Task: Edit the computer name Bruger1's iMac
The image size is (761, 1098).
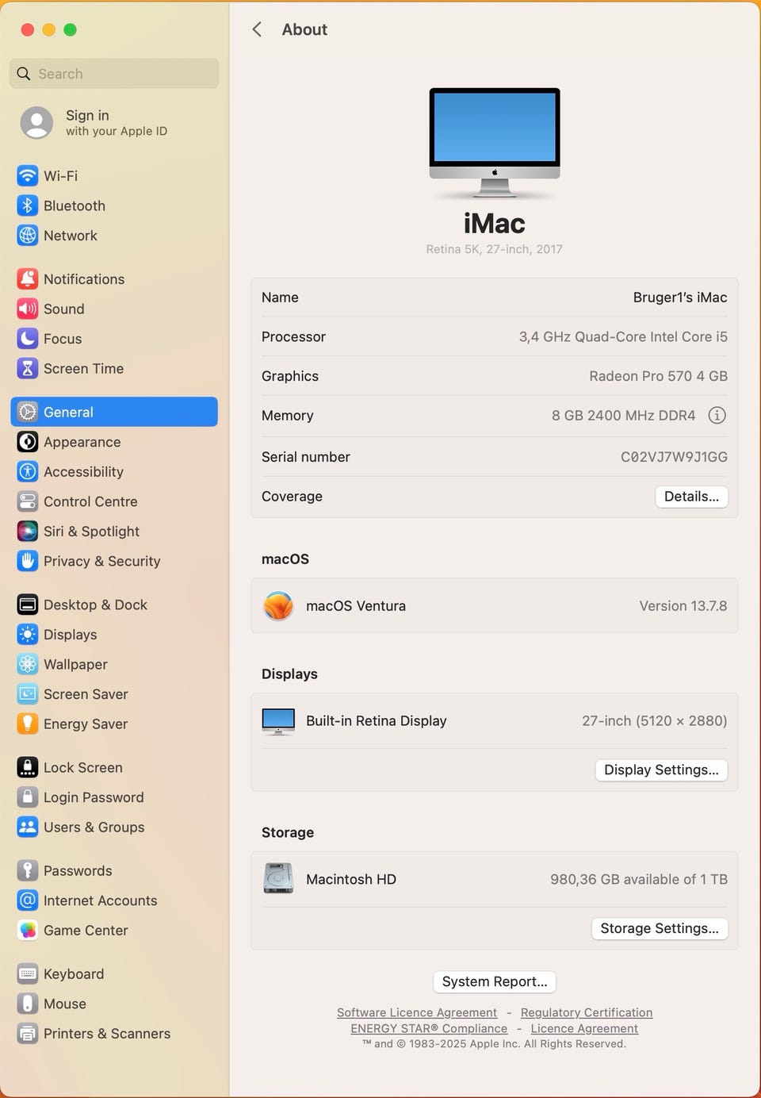Action: pos(679,297)
